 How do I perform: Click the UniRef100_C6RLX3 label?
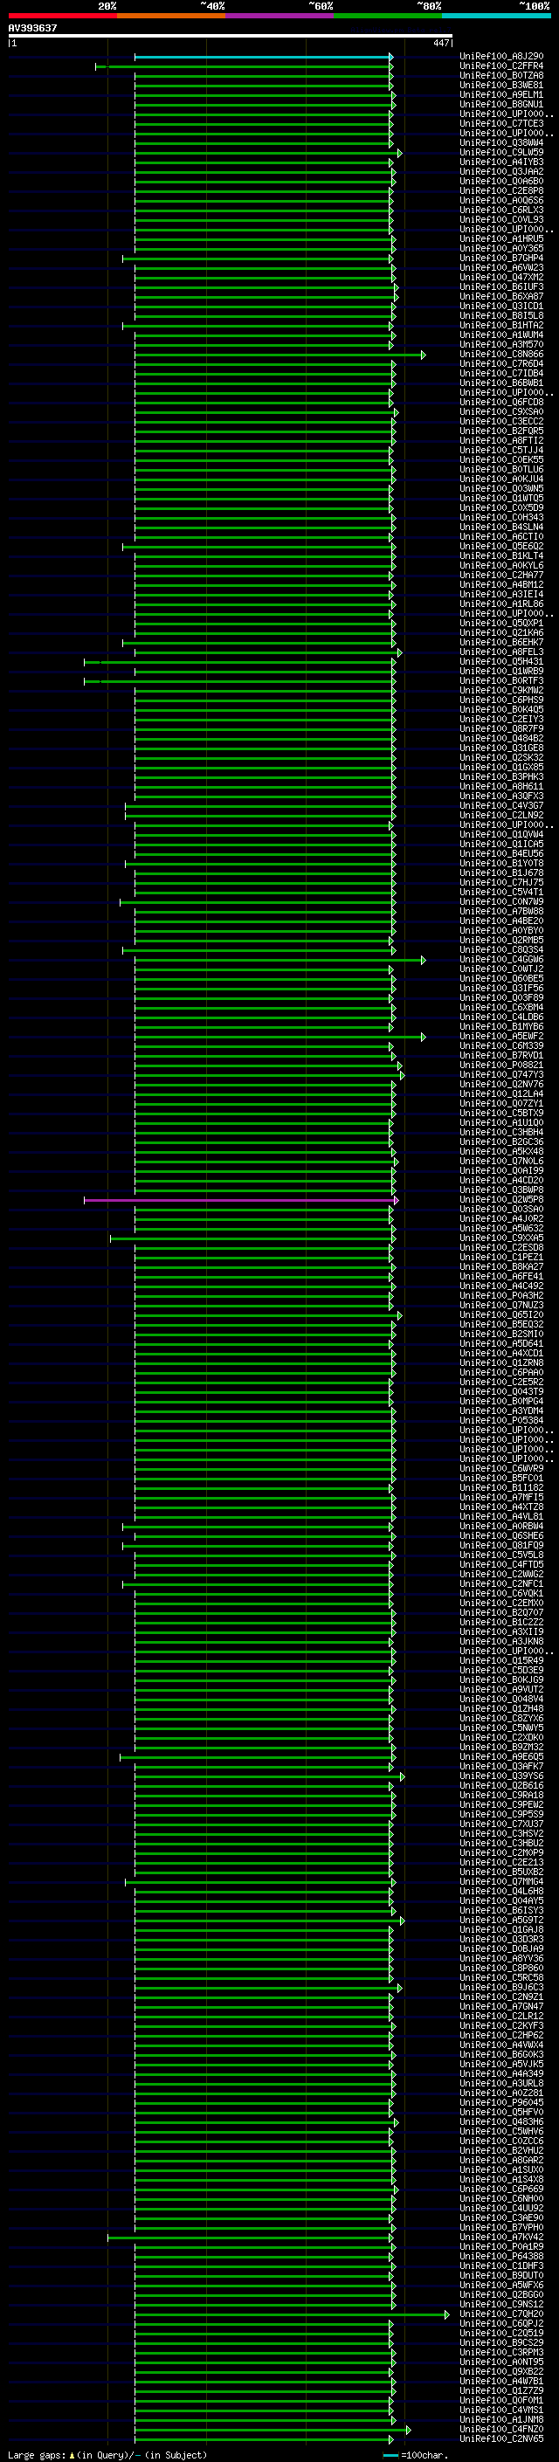tap(501, 210)
